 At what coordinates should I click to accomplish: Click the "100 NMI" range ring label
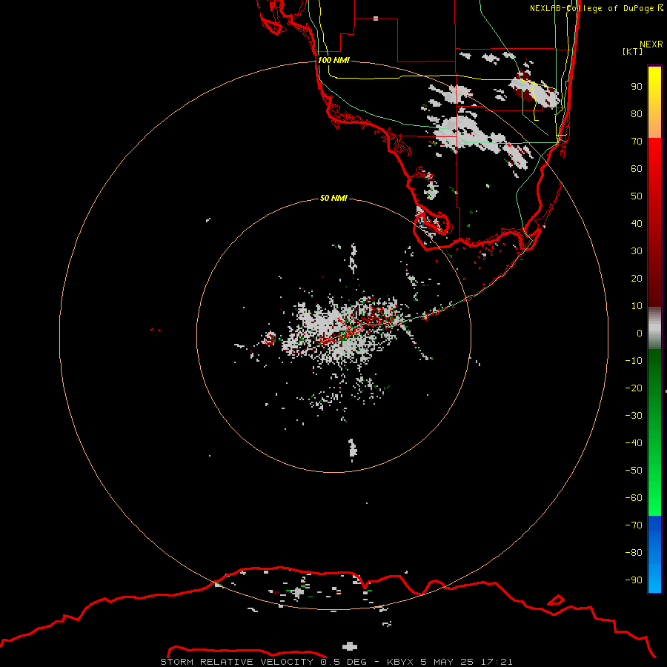pos(333,60)
